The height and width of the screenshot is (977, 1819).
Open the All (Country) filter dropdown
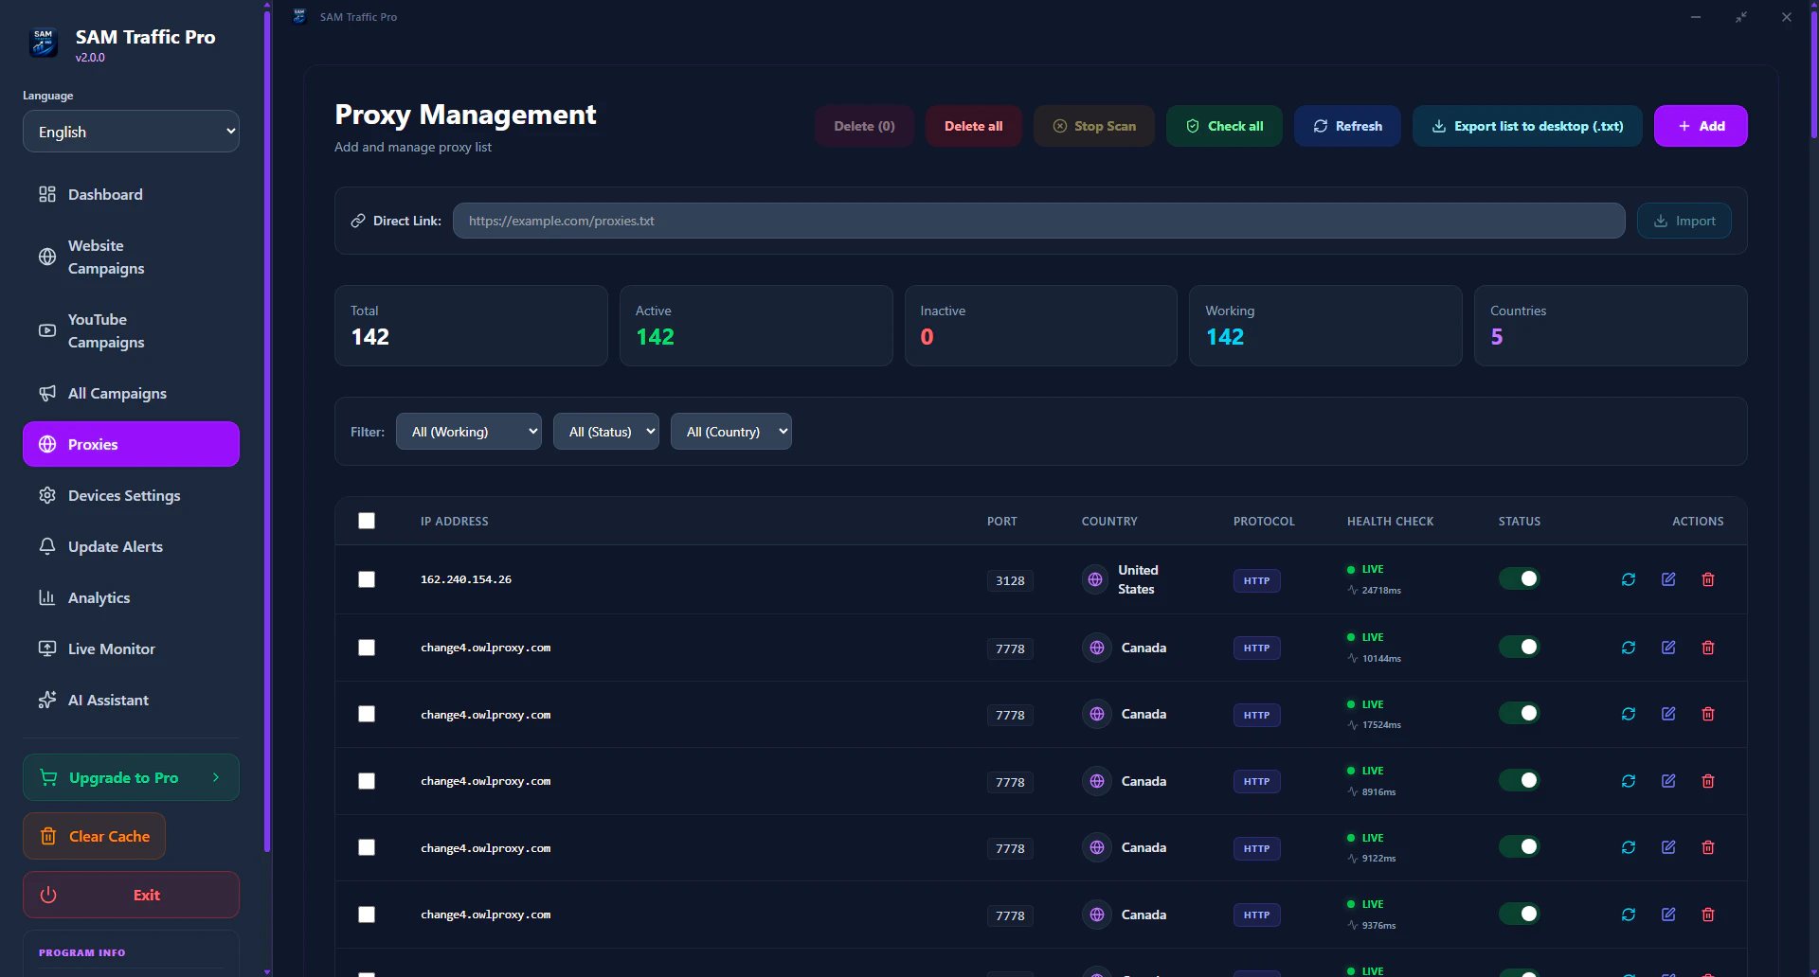[x=730, y=431]
